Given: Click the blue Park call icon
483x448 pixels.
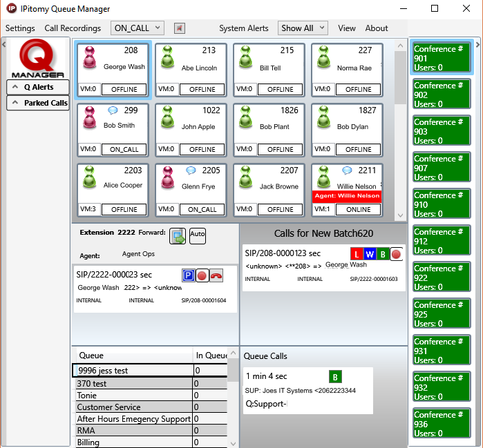Looking at the screenshot, I should coord(188,275).
